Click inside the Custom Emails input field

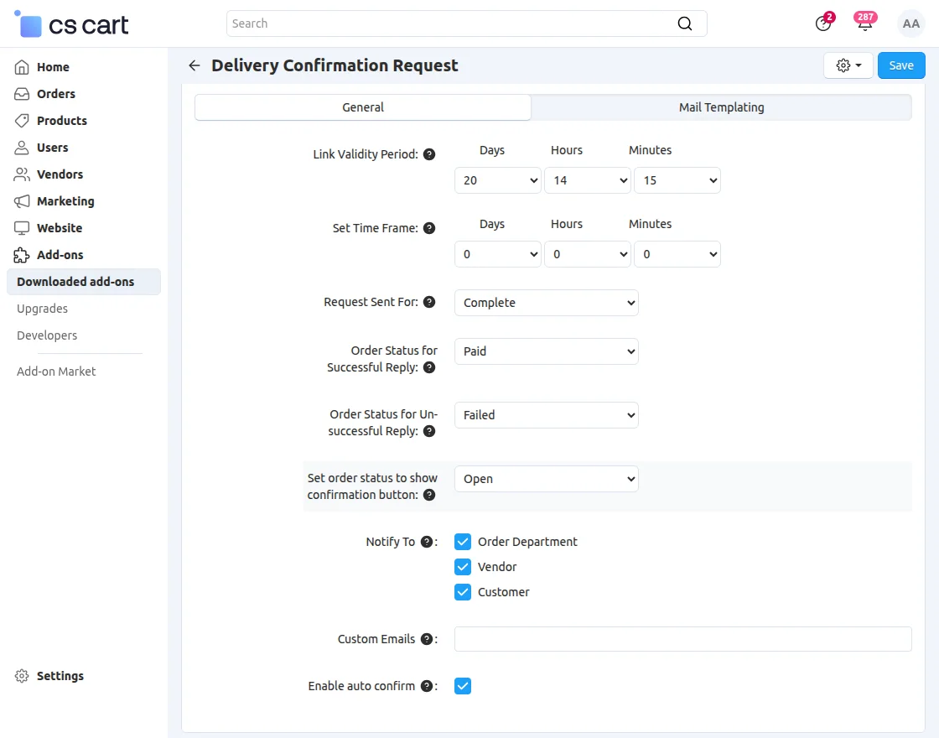pos(682,638)
